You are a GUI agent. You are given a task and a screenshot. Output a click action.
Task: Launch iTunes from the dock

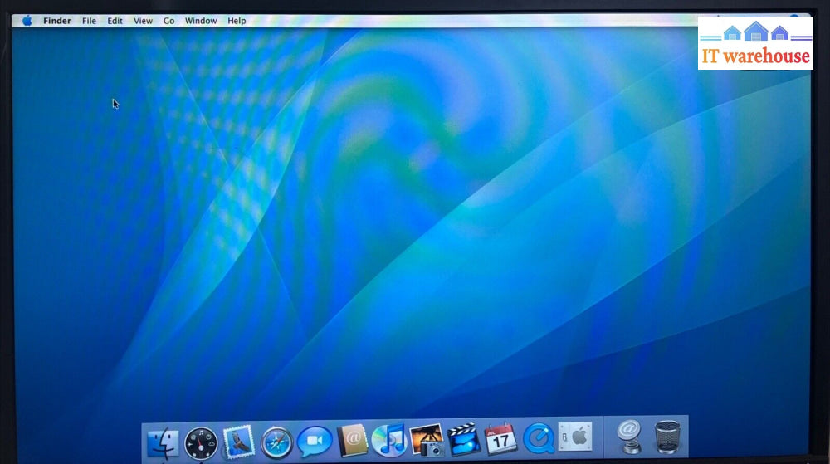(388, 440)
